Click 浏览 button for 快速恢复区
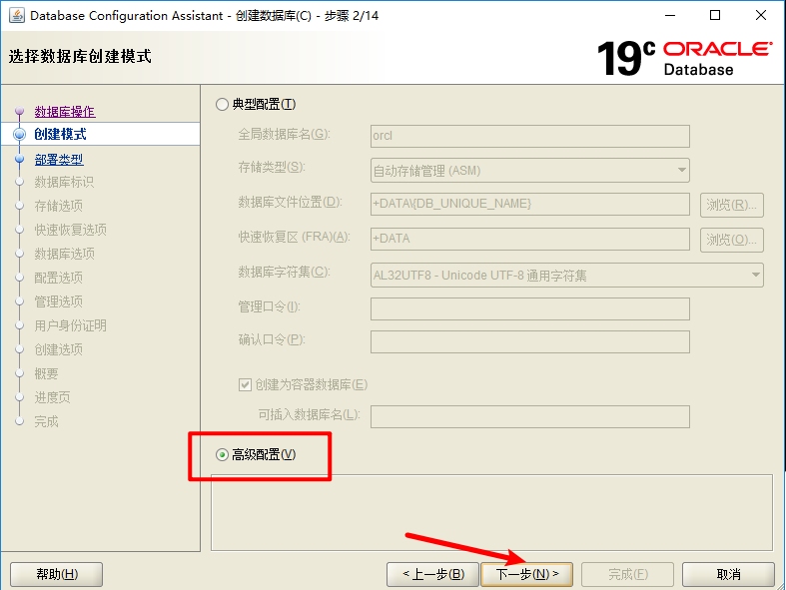786x590 pixels. 731,240
